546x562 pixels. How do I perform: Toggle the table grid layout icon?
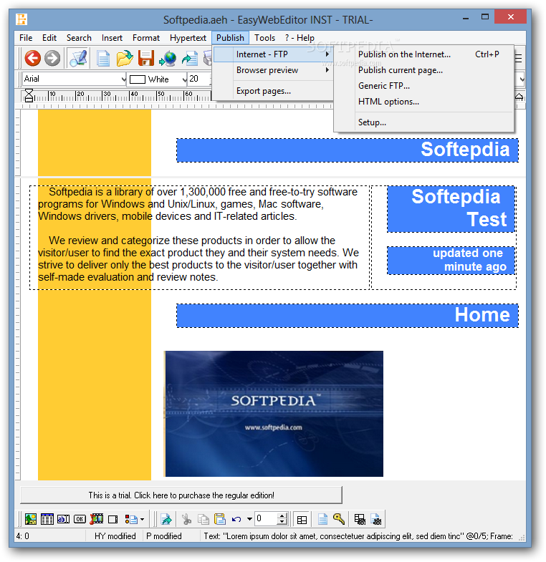tap(302, 520)
